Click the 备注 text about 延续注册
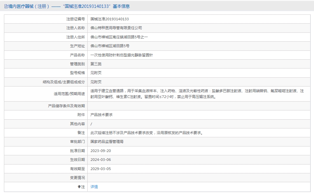The width and height of the screenshot is (314, 194). tap(147, 133)
